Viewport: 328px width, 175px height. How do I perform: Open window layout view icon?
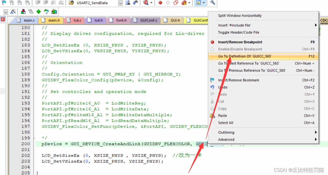(x=199, y=3)
